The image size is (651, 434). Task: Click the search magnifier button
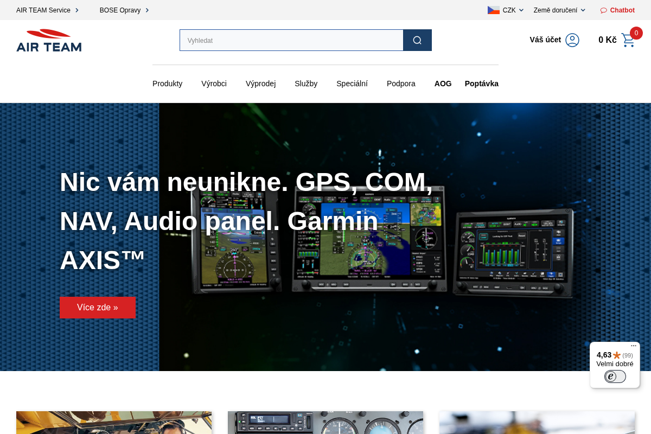coord(417,40)
